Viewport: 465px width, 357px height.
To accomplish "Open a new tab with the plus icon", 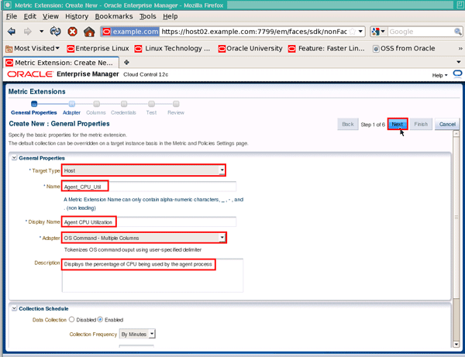I will [x=126, y=62].
